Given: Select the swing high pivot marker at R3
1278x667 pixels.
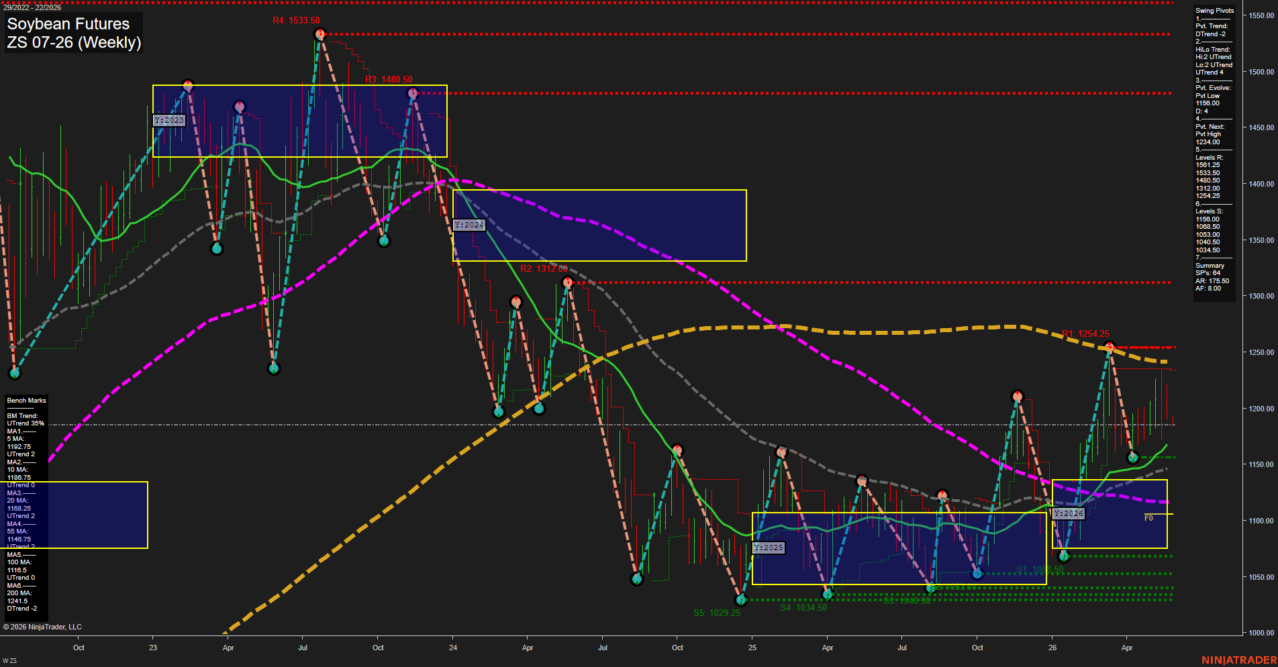Looking at the screenshot, I should [x=413, y=94].
